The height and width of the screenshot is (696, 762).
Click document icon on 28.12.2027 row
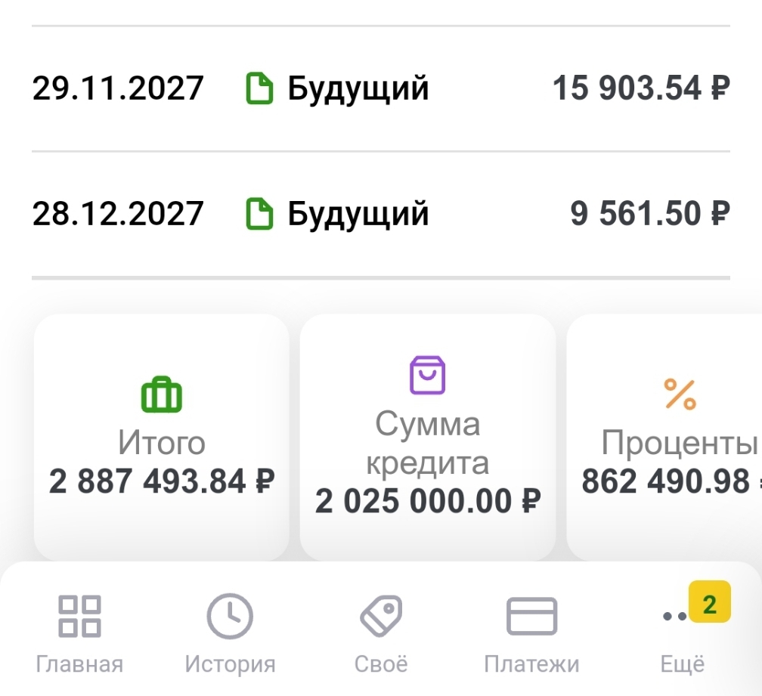click(x=260, y=215)
